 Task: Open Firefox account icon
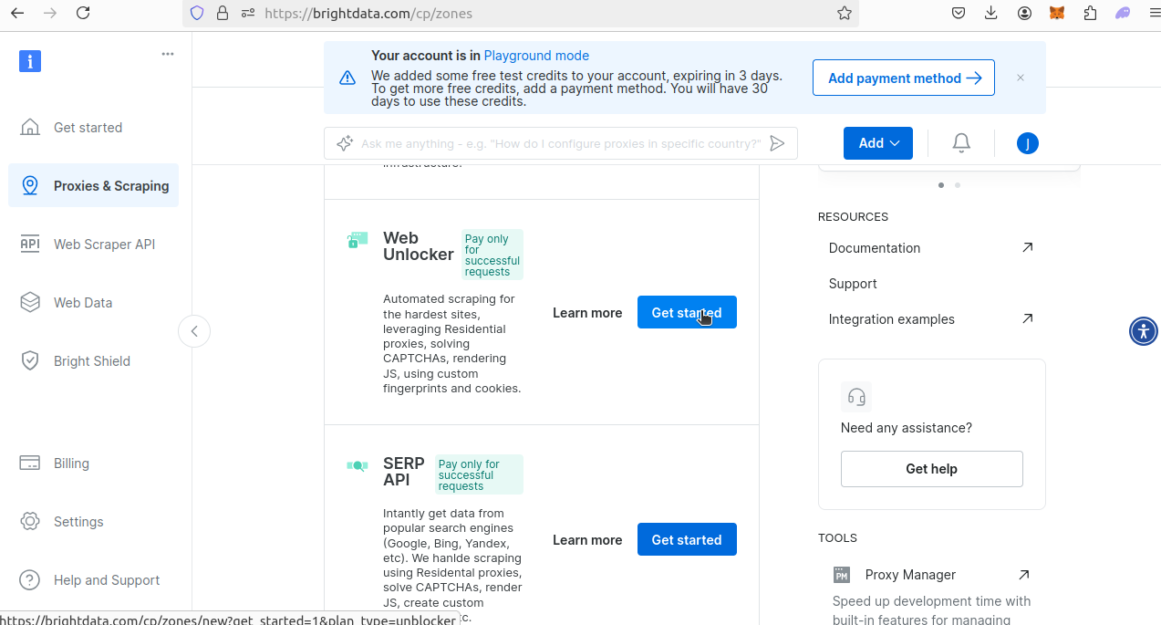tap(1025, 13)
